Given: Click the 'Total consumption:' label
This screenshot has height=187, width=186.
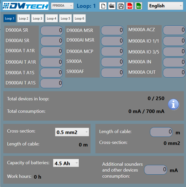Looking at the screenshot, I should tap(26, 111).
